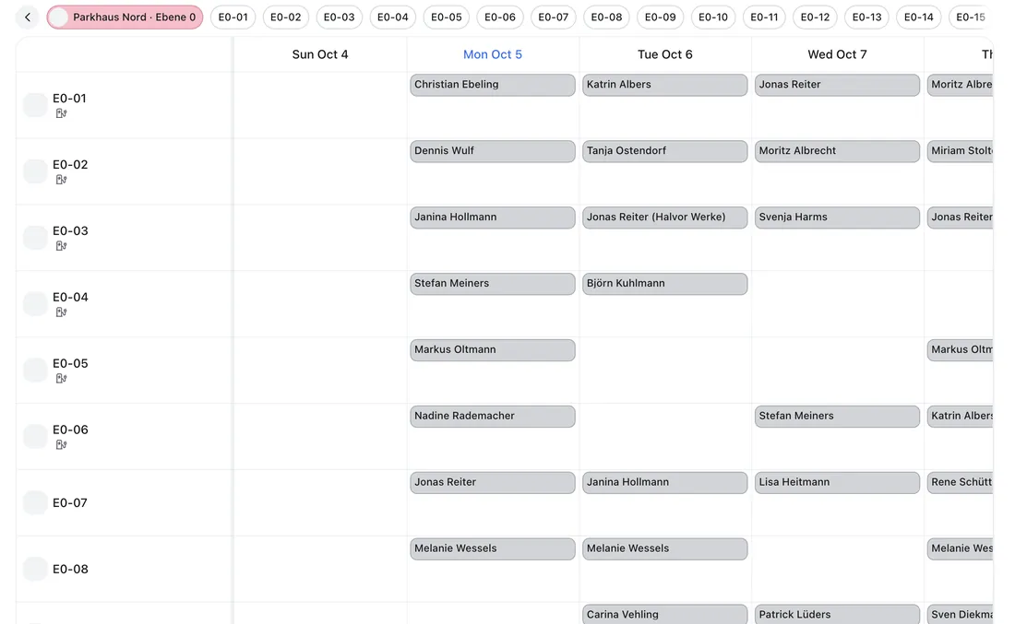Image resolution: width=1015 pixels, height=624 pixels.
Task: Open Tanja Ostendorf's Tuesday booking
Action: pos(664,151)
